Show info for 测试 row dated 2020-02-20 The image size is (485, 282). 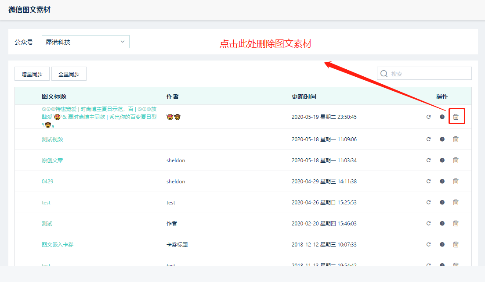442,223
